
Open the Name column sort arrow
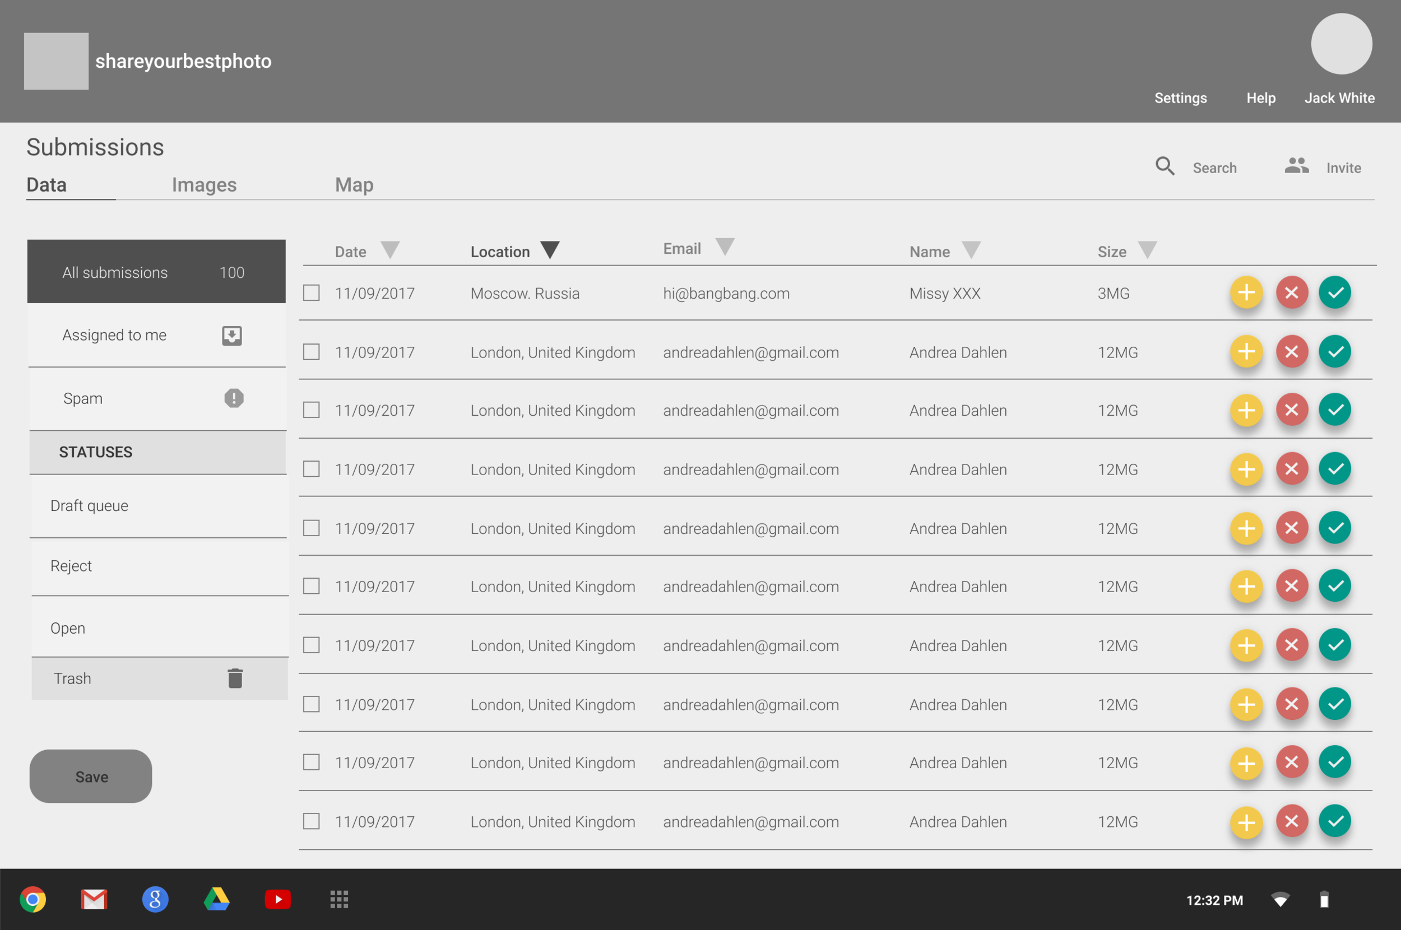pos(971,250)
